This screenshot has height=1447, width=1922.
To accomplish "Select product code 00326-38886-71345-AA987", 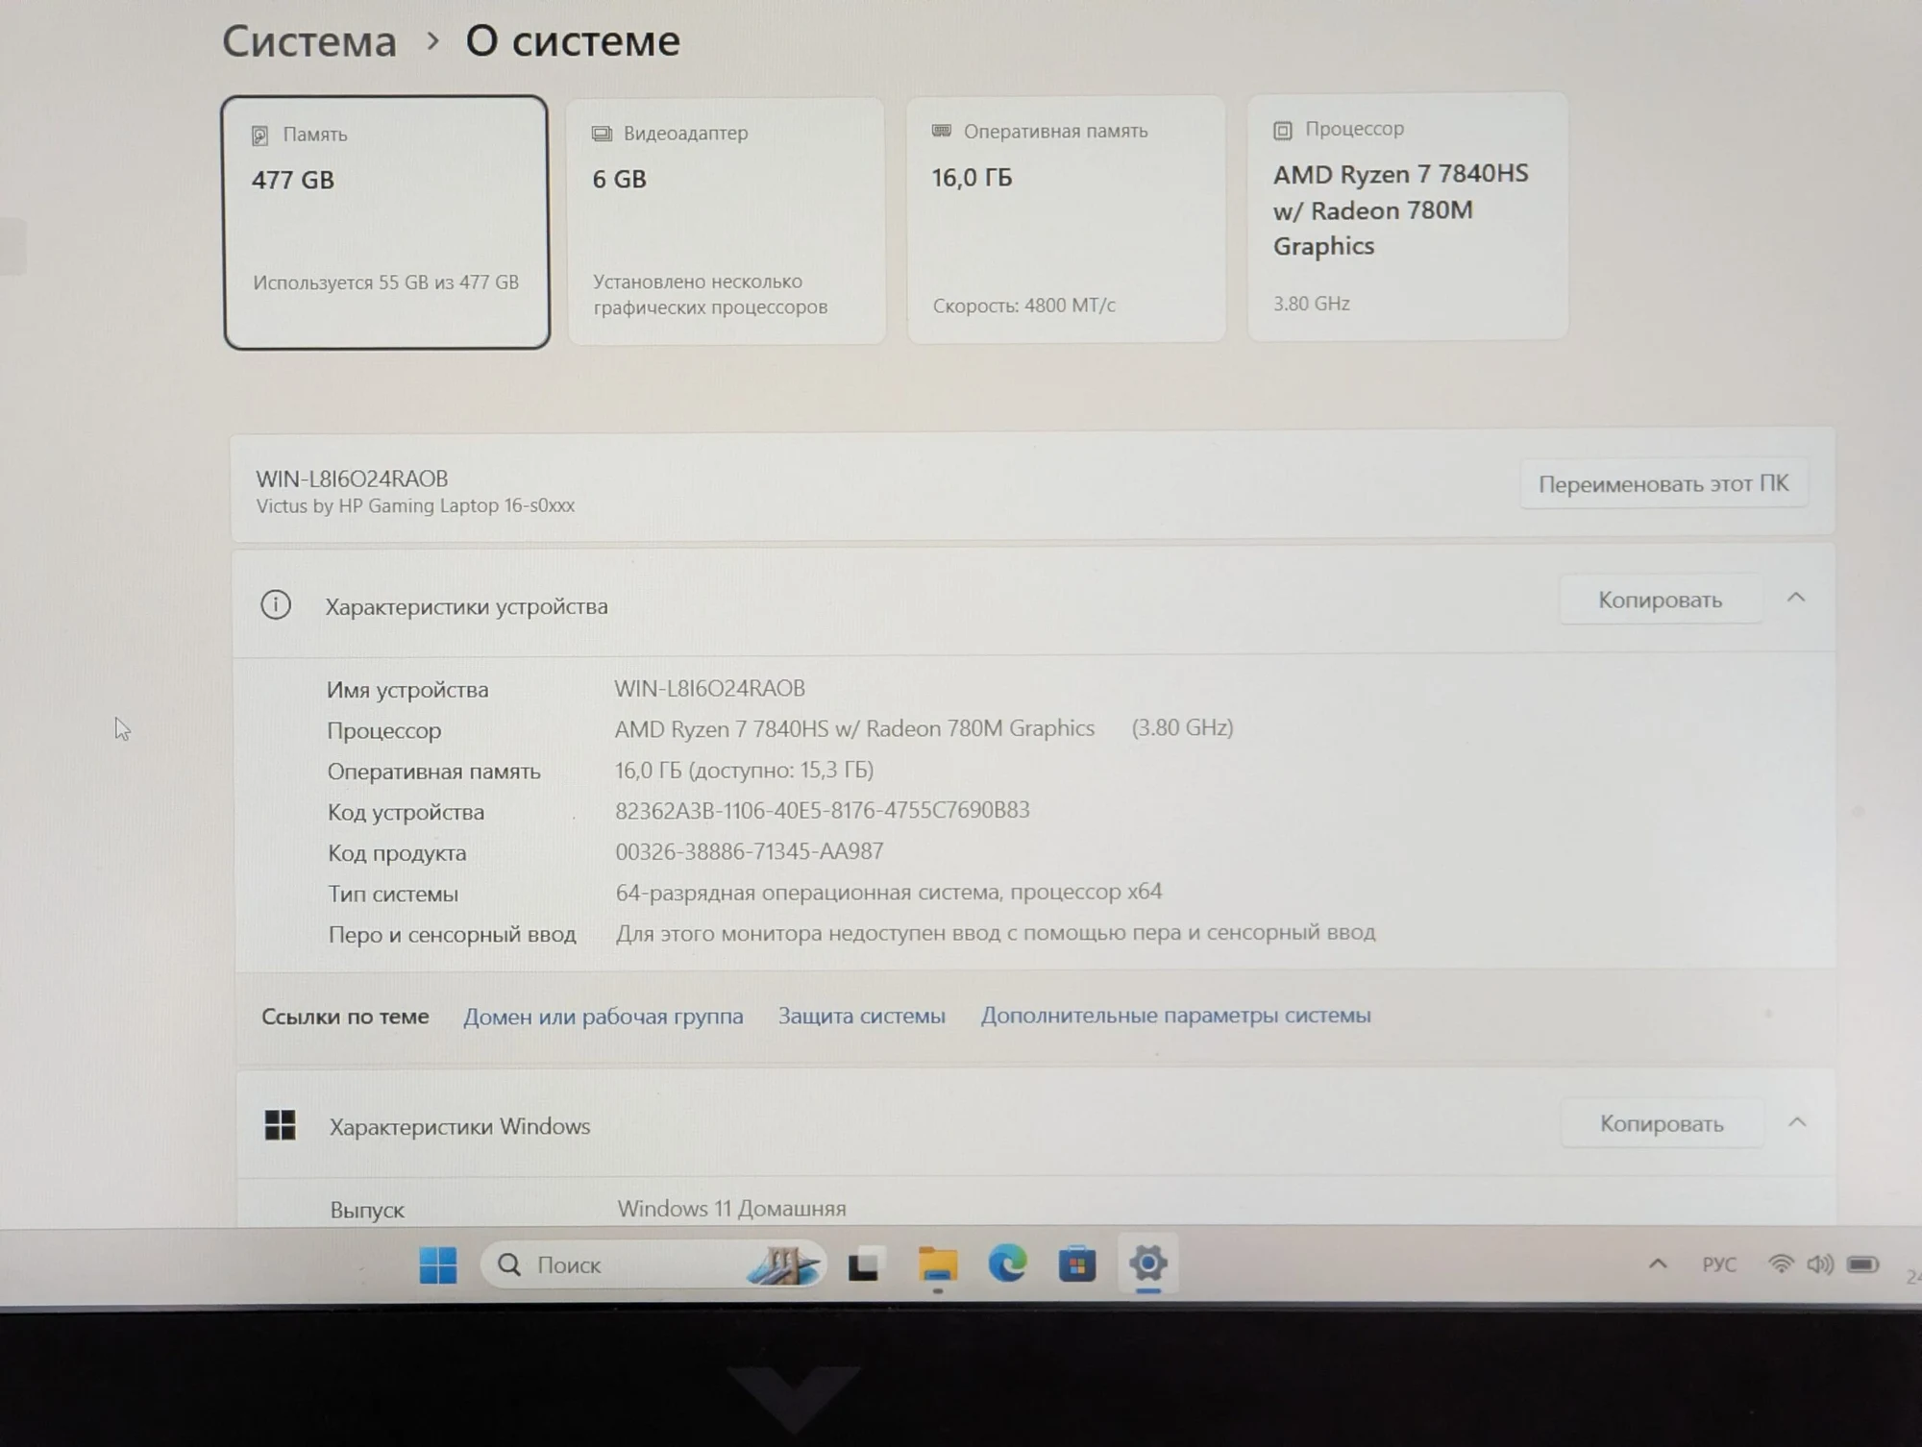I will pos(750,851).
